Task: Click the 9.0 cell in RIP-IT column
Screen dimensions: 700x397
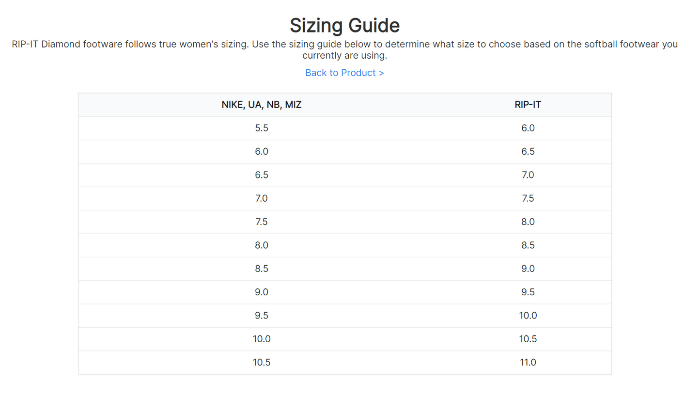Action: [x=528, y=269]
